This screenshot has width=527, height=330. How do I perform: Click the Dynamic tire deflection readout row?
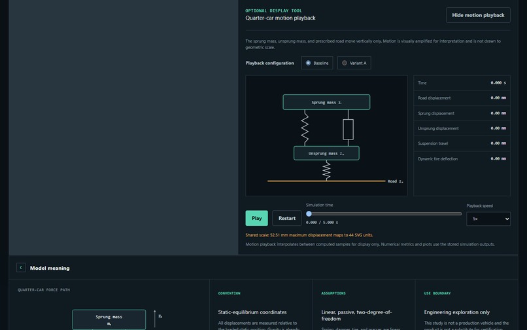point(462,158)
